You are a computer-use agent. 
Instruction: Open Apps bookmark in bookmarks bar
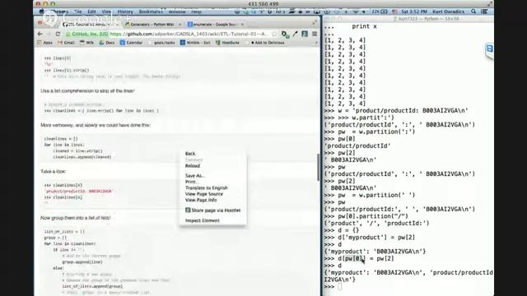pyautogui.click(x=45, y=43)
